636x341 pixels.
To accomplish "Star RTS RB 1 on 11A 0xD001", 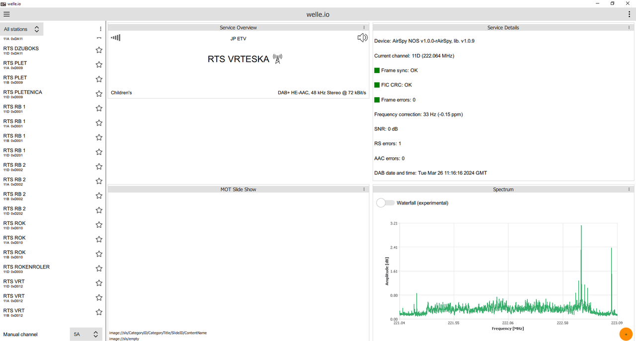I will (99, 123).
